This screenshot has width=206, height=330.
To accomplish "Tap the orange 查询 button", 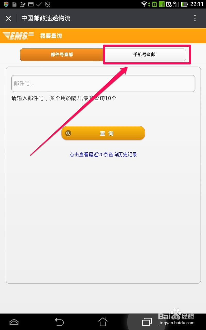I will pyautogui.click(x=103, y=133).
